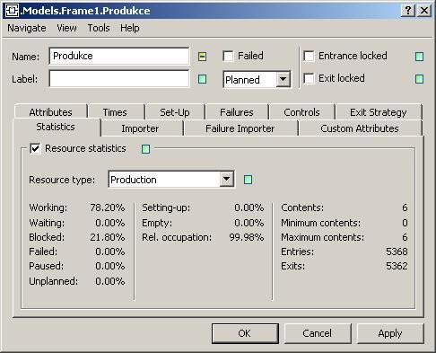Click the question mark help button in title bar
The image size is (436, 353).
408,11
